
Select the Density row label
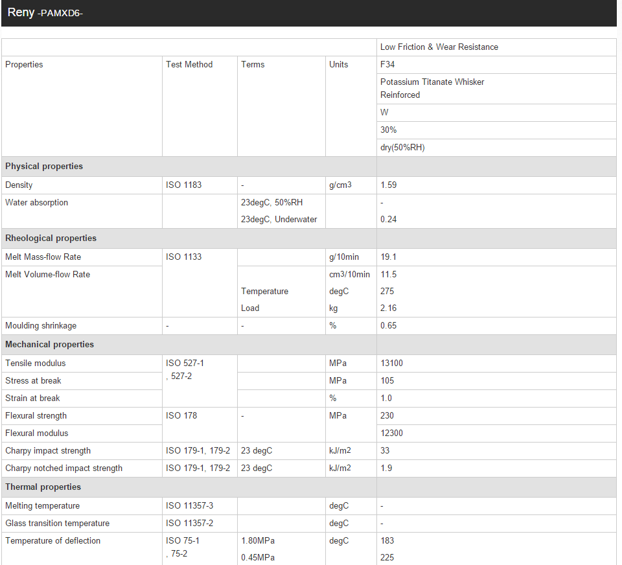pyautogui.click(x=19, y=185)
